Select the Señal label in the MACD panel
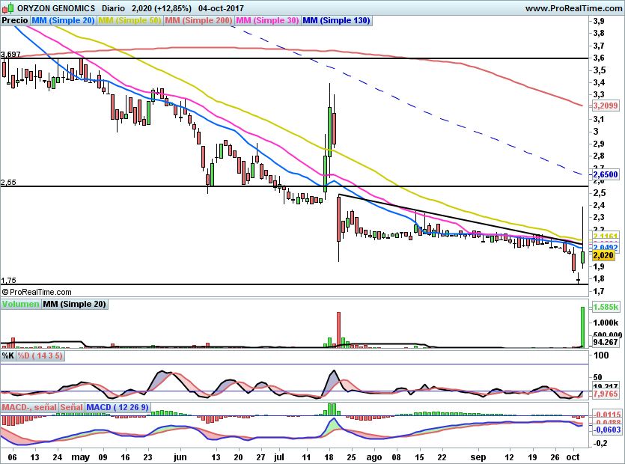 pyautogui.click(x=72, y=407)
